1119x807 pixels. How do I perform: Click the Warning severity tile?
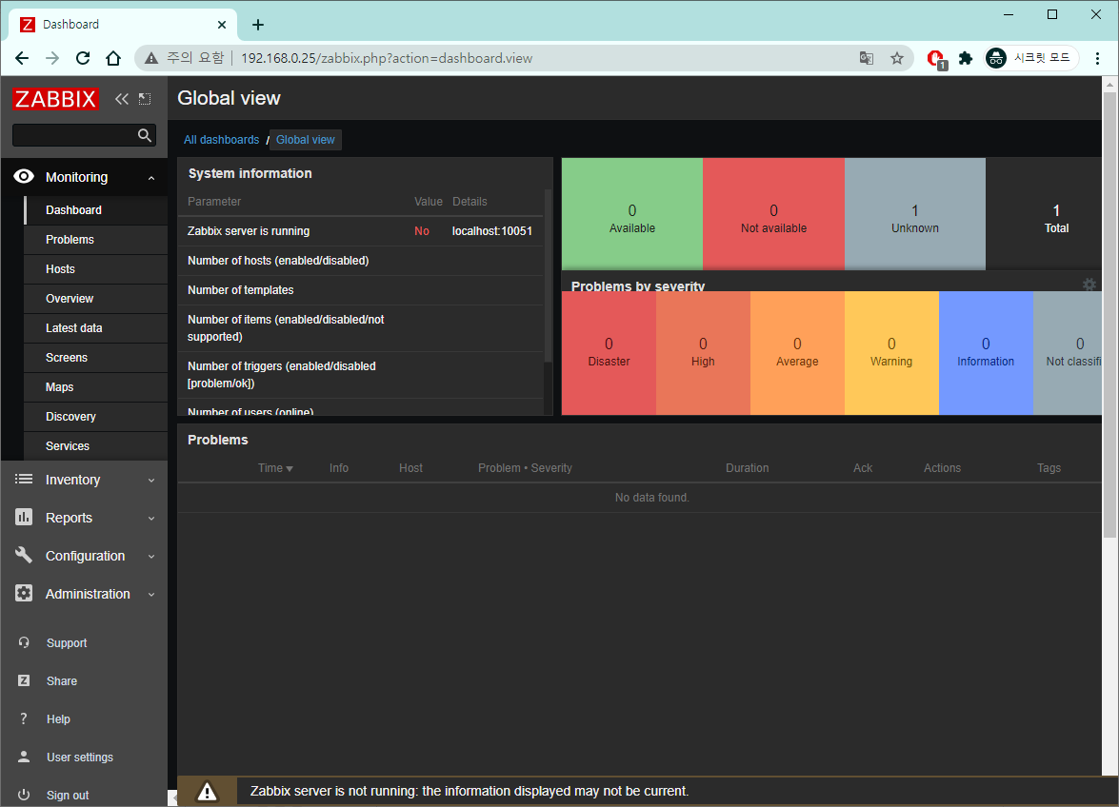(x=891, y=353)
